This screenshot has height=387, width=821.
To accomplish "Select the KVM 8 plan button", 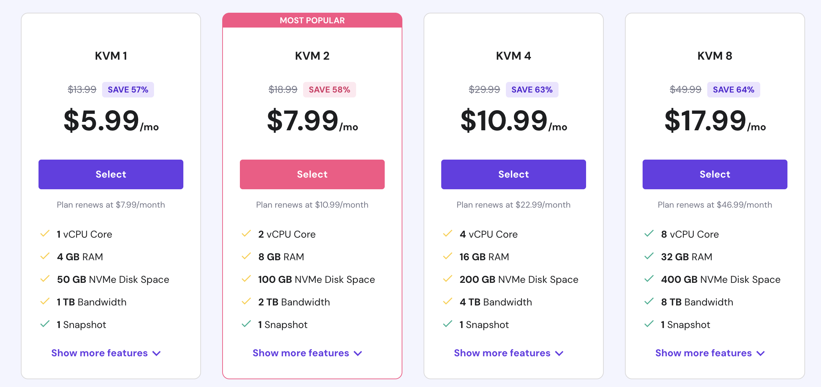I will pyautogui.click(x=715, y=174).
